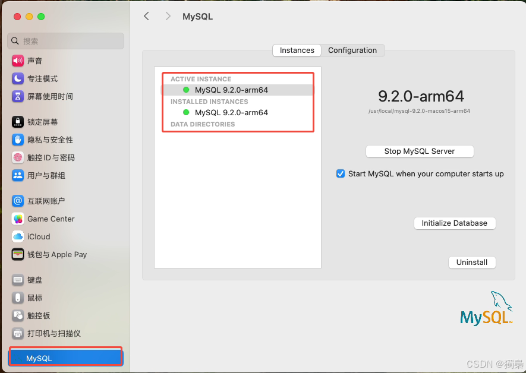Image resolution: width=526 pixels, height=373 pixels.
Task: Open the Wallet & Apple Pay (钱包与 Apple Pay) icon
Action: (18, 254)
